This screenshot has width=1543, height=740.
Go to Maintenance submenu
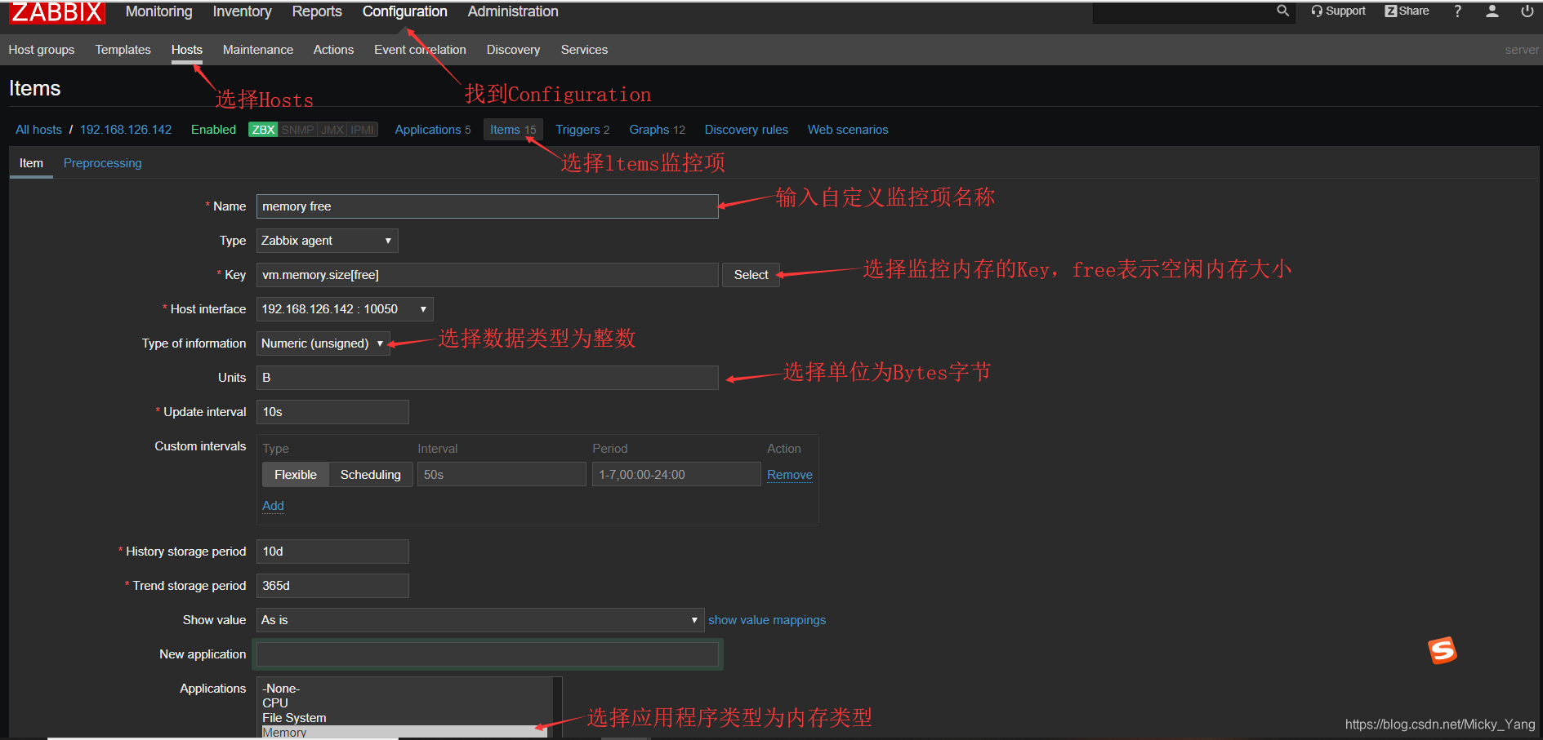click(258, 50)
